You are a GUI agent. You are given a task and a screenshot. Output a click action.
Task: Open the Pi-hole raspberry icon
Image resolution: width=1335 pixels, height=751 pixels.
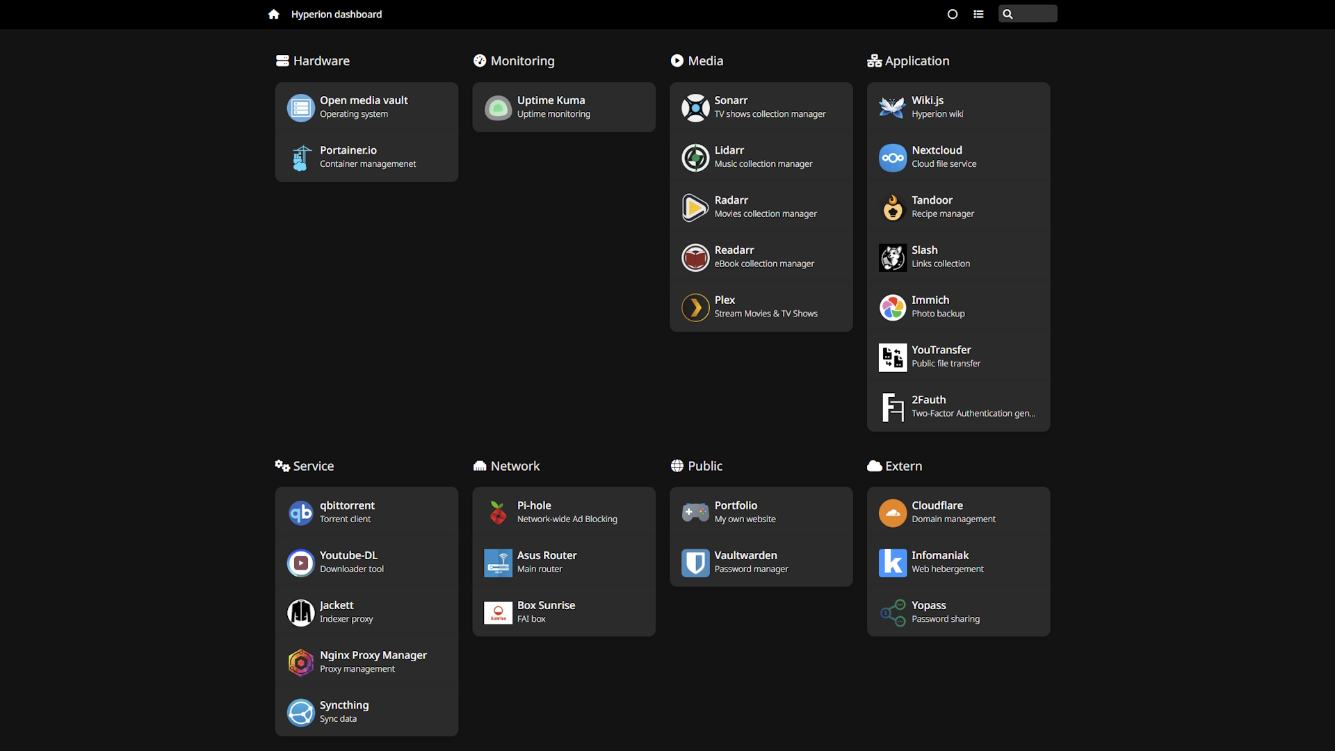tap(499, 513)
